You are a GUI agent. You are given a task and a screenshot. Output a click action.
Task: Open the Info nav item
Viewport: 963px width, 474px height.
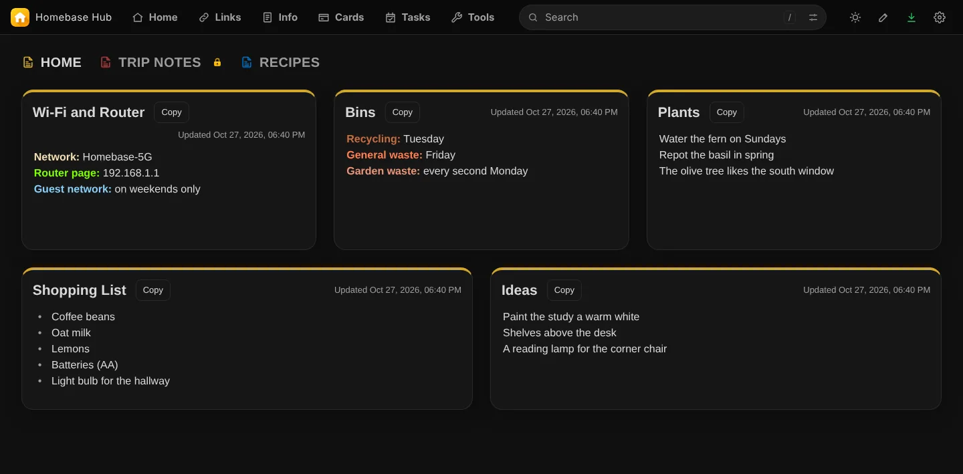[280, 17]
